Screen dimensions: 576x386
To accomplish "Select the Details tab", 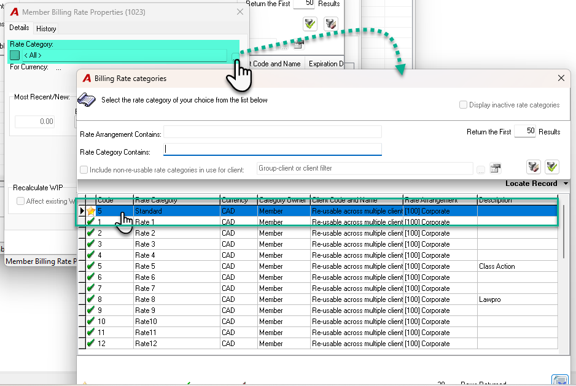I will [x=19, y=28].
